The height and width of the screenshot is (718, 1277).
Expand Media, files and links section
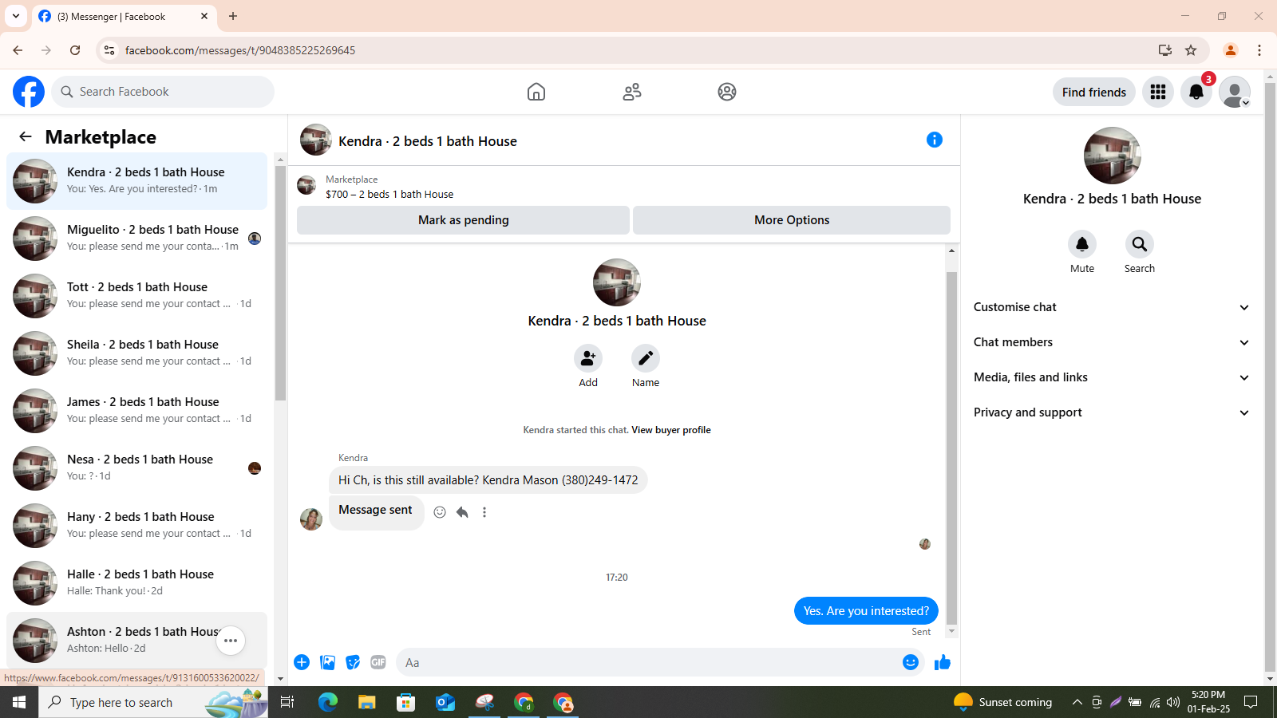point(1111,377)
